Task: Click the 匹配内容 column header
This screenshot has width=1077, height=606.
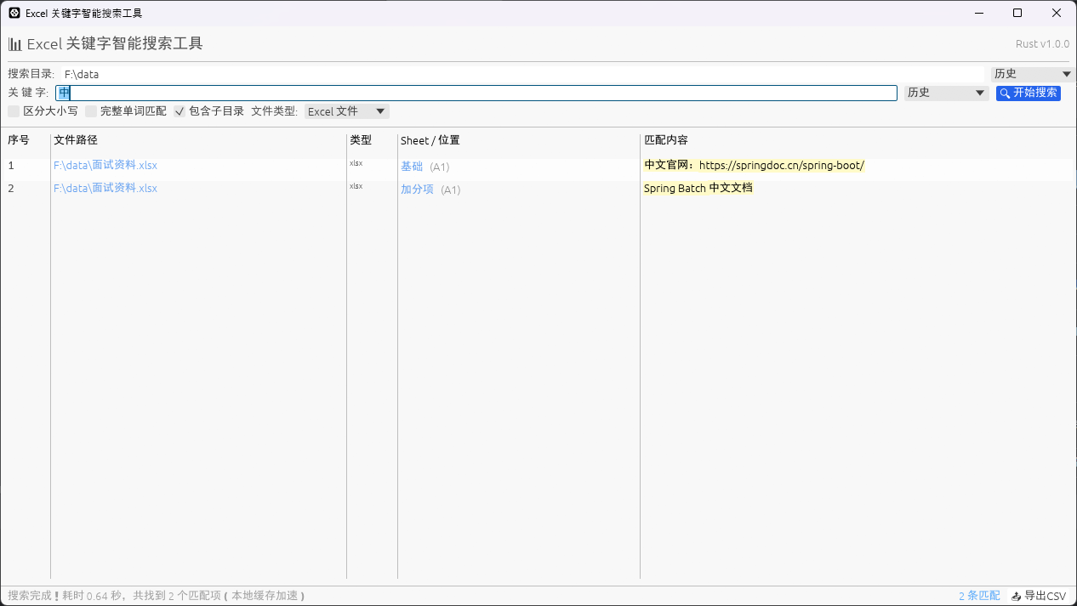Action: tap(666, 140)
